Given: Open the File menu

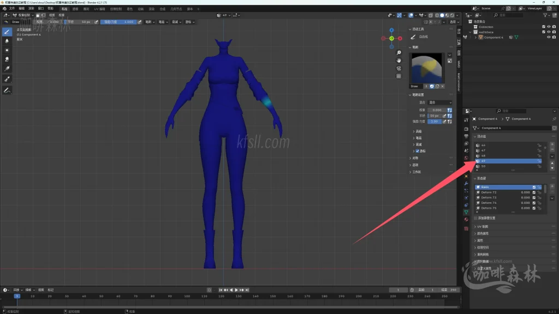Looking at the screenshot, I should tap(12, 9).
